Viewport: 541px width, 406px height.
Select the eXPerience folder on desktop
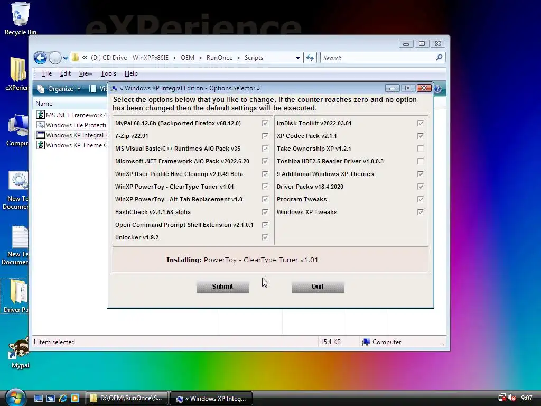click(x=17, y=70)
